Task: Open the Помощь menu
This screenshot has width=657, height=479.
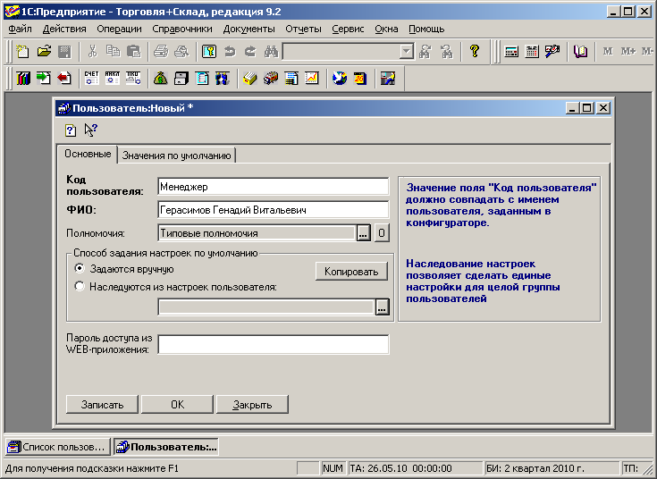Action: [x=426, y=29]
